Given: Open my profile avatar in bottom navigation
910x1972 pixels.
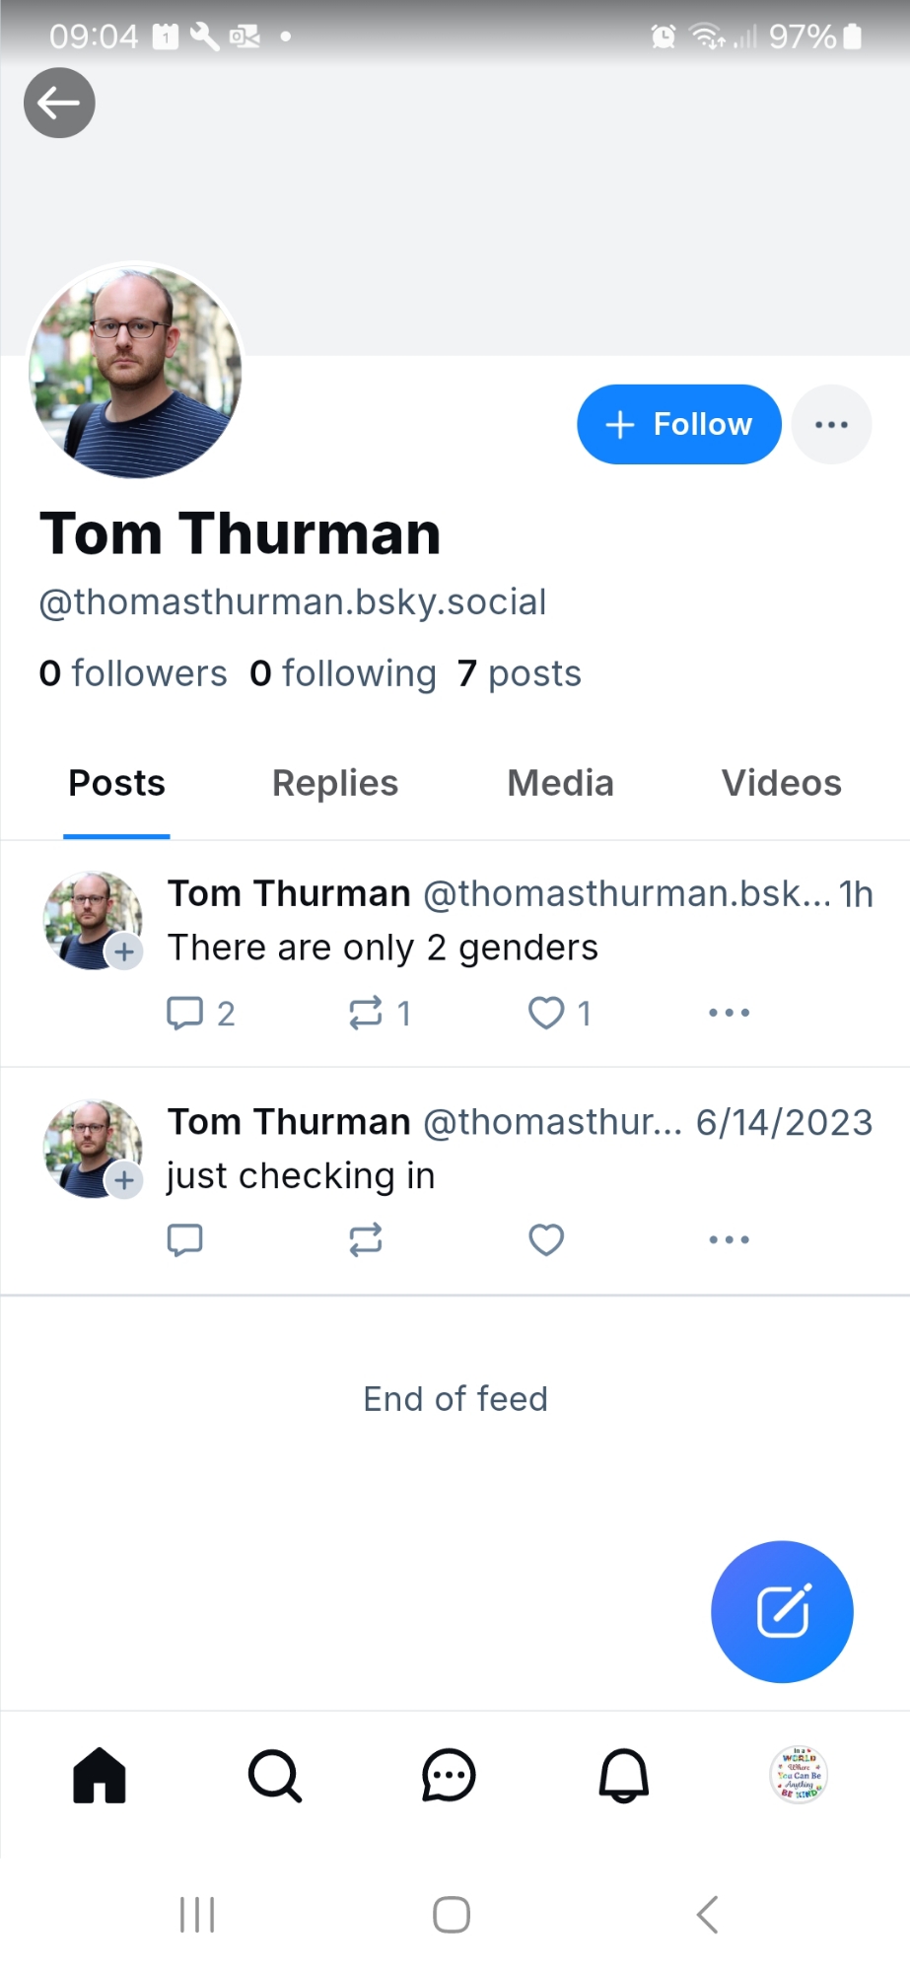Looking at the screenshot, I should (798, 1775).
